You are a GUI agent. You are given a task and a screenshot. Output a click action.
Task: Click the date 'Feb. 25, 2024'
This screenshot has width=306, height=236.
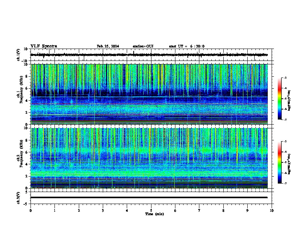[108, 46]
